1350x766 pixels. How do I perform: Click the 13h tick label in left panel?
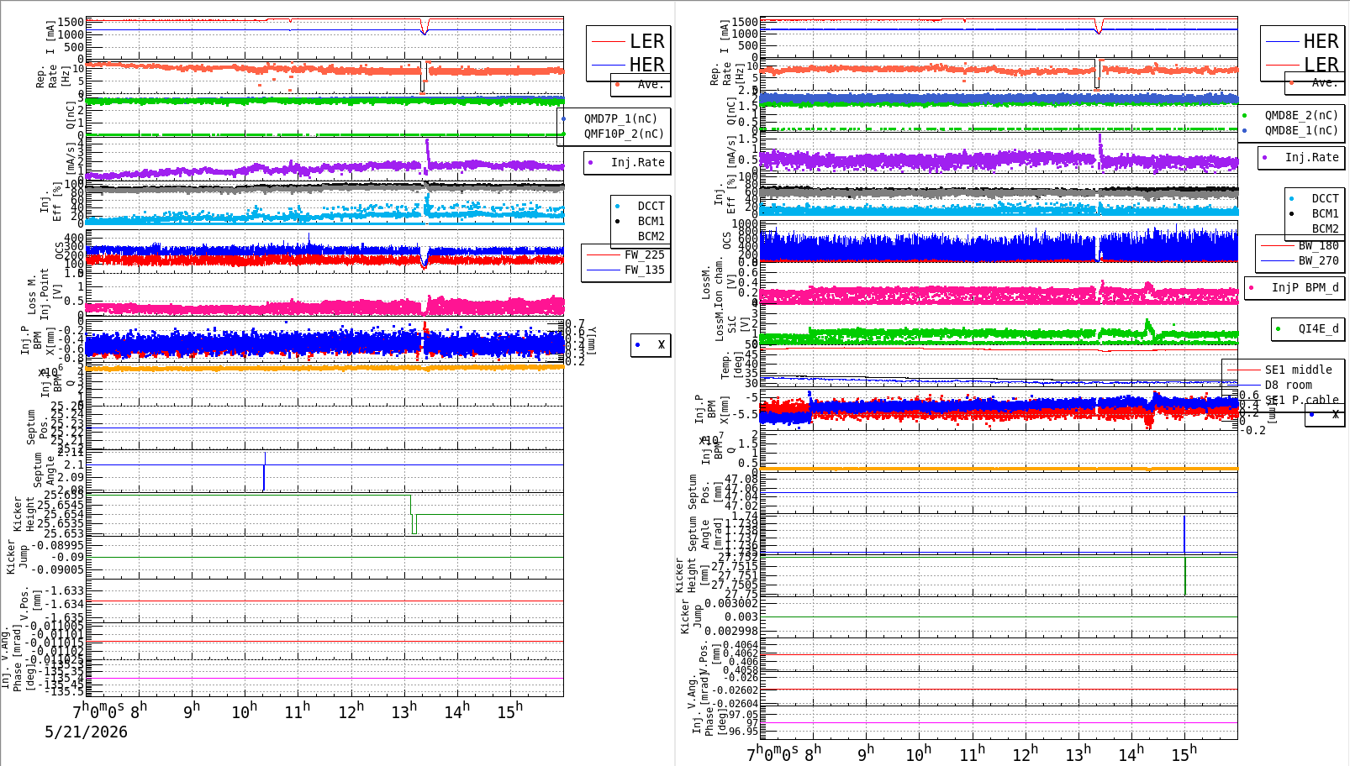(403, 711)
